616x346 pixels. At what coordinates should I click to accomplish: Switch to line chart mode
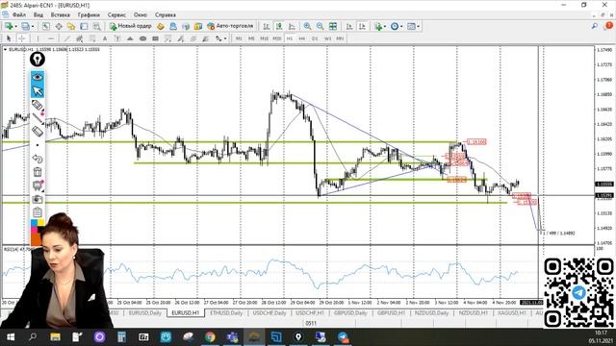(x=292, y=26)
